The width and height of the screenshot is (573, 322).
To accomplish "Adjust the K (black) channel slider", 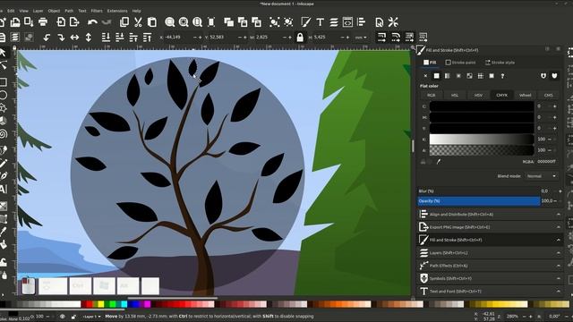I will pos(482,140).
